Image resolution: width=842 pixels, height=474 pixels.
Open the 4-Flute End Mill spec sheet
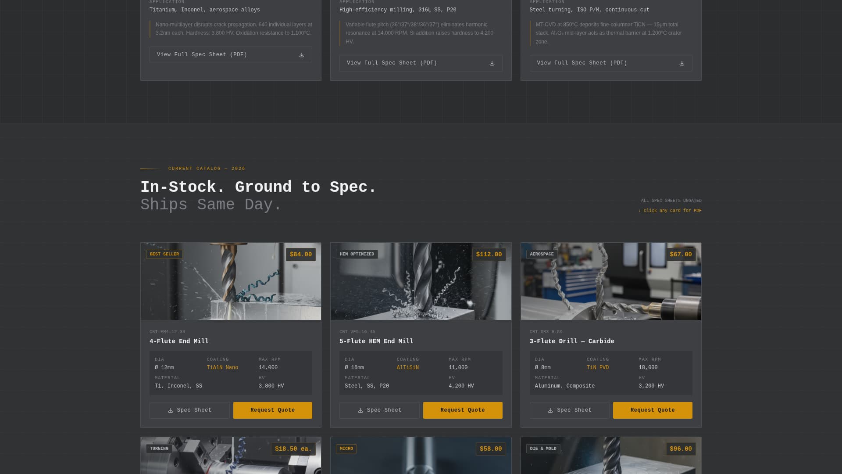click(189, 410)
